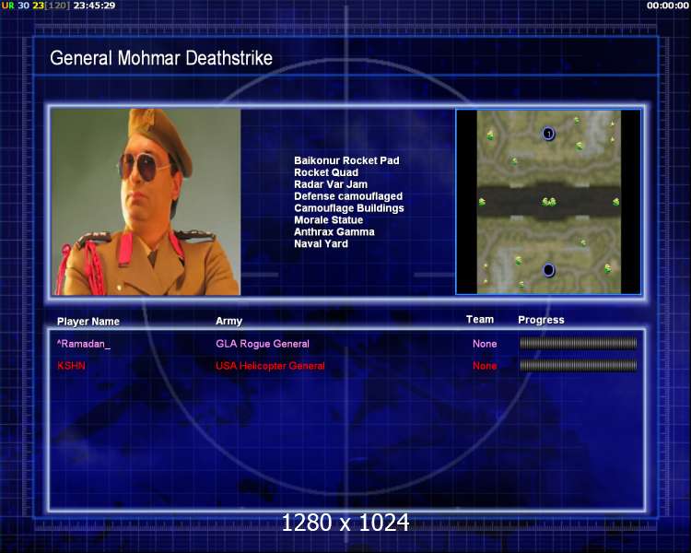
Task: Click 'Rocket Quad' text
Action: click(x=326, y=172)
